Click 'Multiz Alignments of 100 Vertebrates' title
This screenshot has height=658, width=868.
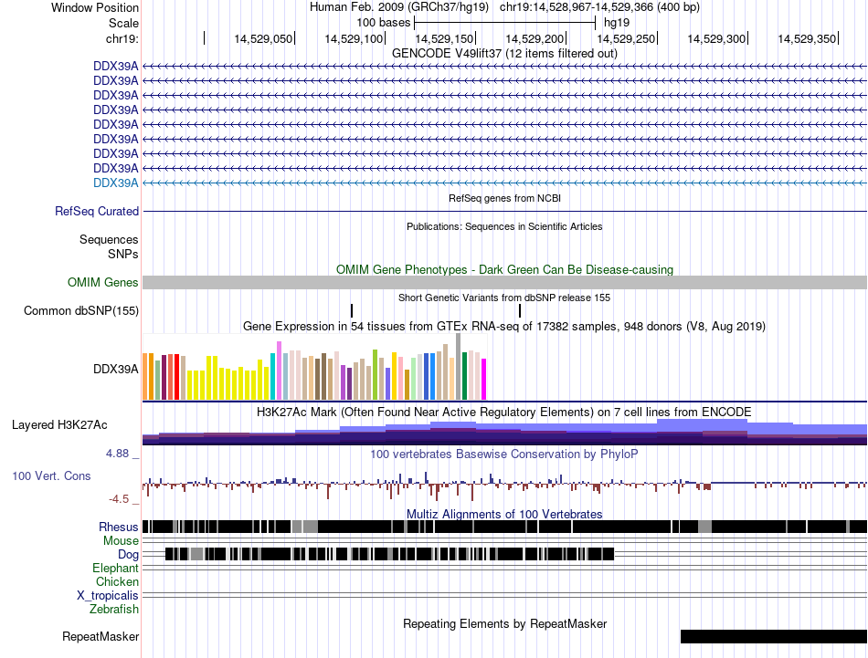(504, 514)
